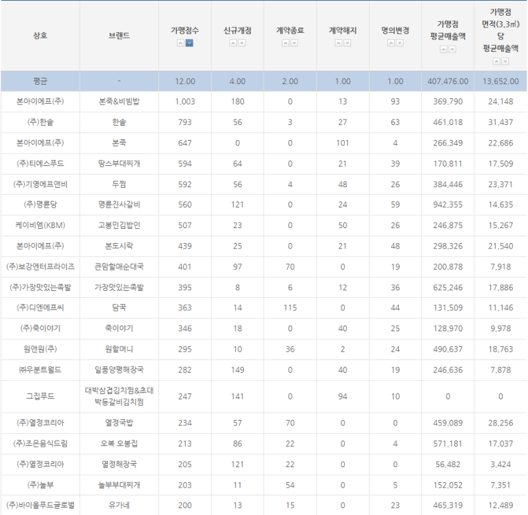Screen dimensions: 528x515
Task: Select (주)명륜당 company cell
Action: coord(40,204)
